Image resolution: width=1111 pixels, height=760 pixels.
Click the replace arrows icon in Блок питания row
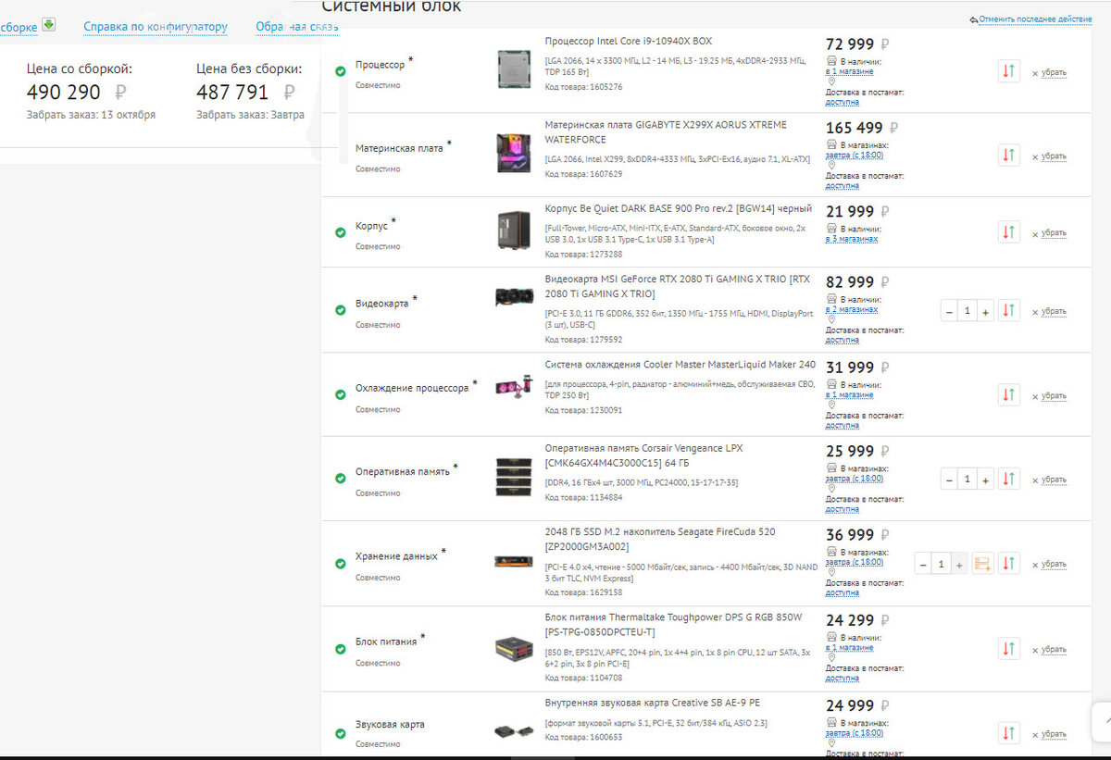click(1009, 649)
